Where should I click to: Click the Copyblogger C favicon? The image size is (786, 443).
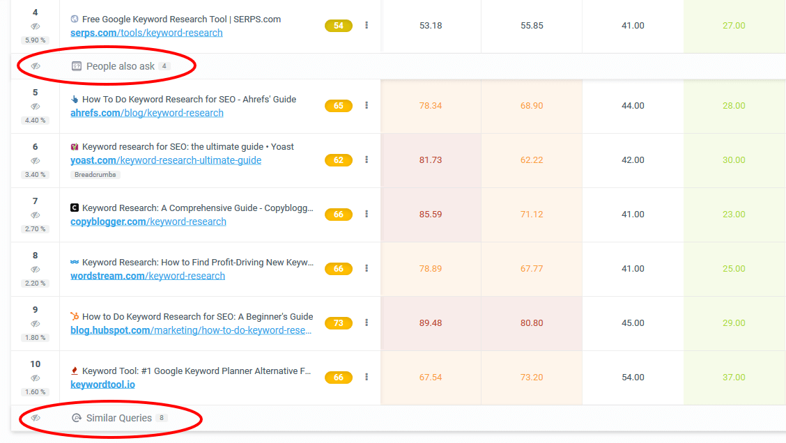coord(74,208)
